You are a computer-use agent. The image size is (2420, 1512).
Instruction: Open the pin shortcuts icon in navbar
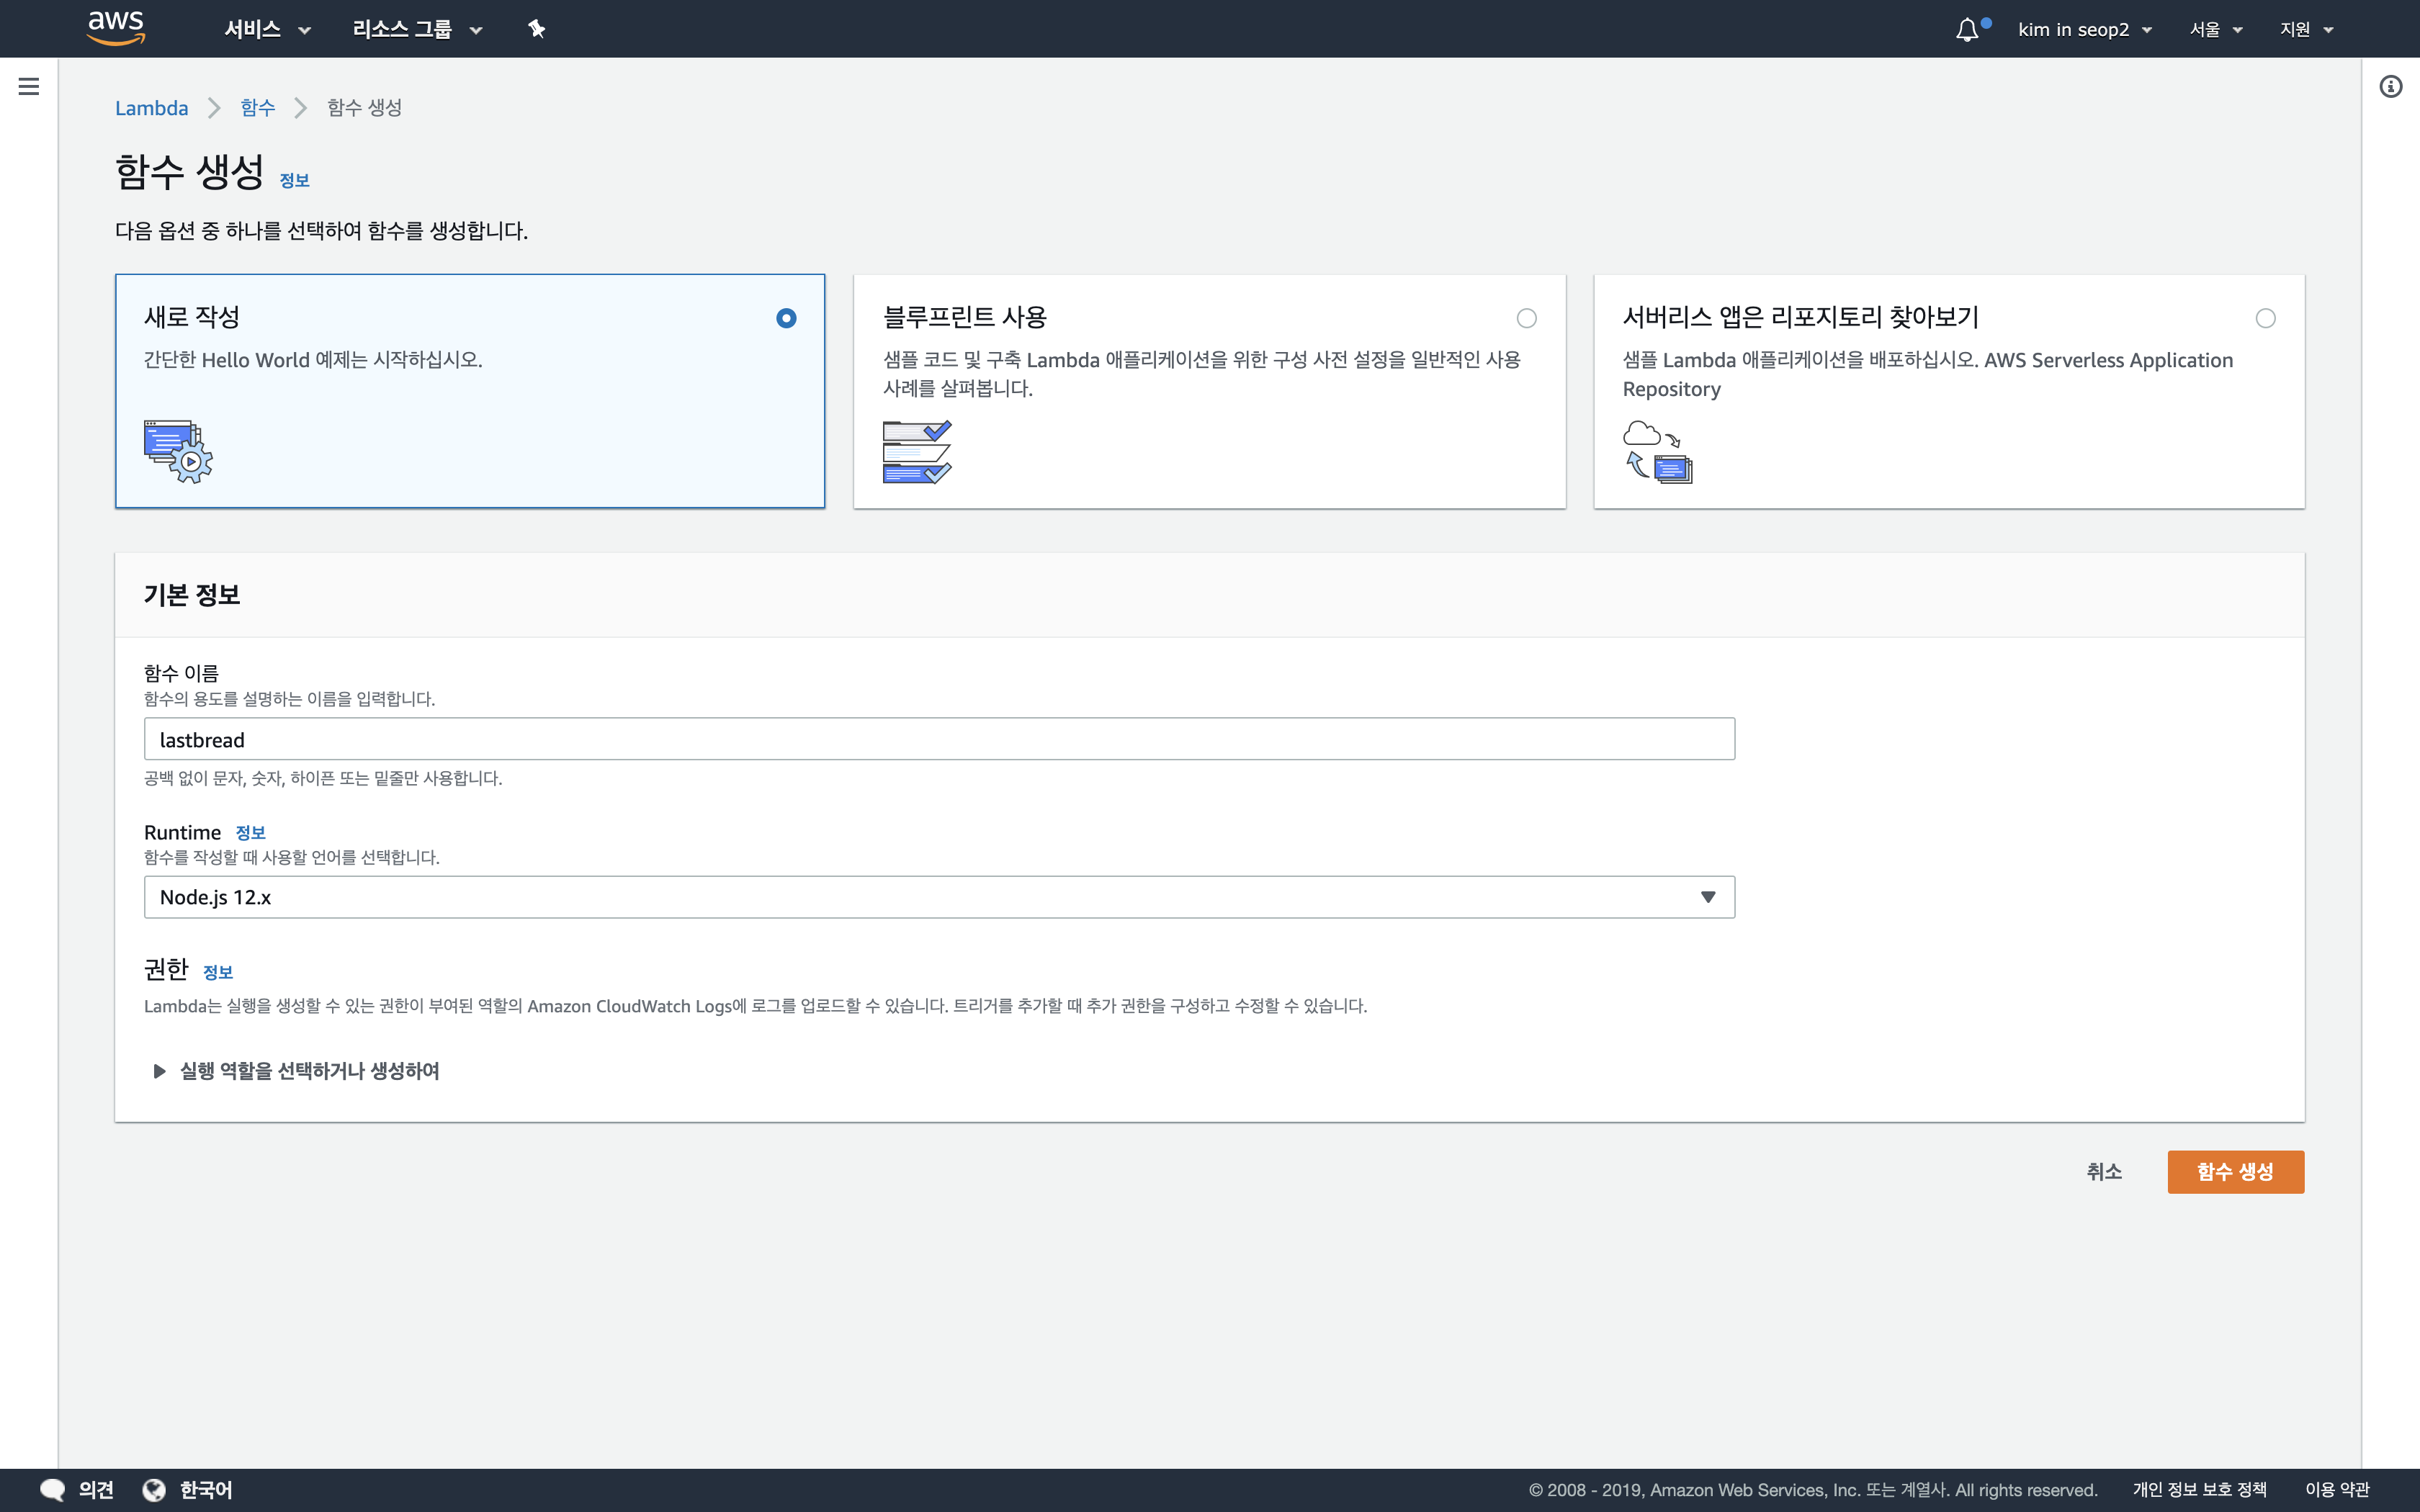click(x=537, y=29)
